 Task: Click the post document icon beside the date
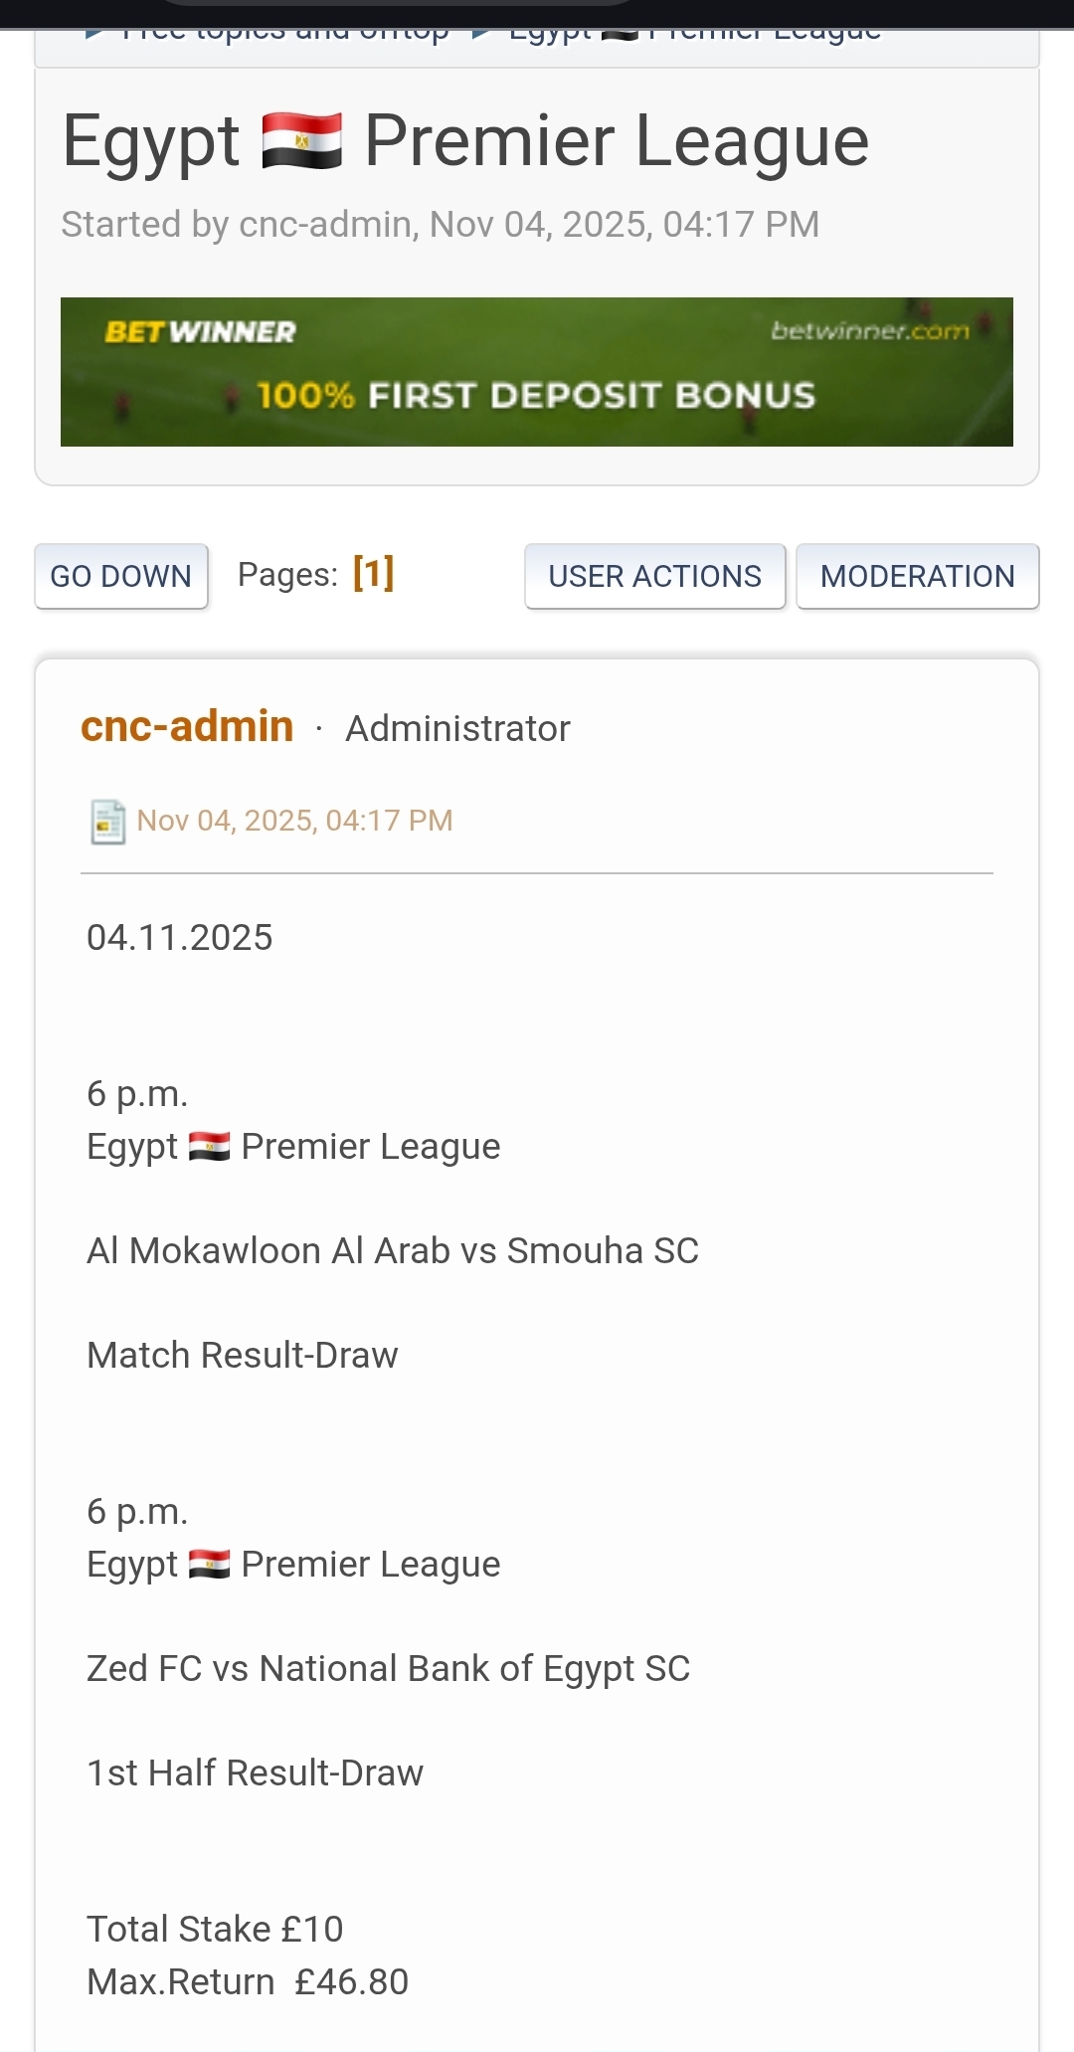pos(107,822)
